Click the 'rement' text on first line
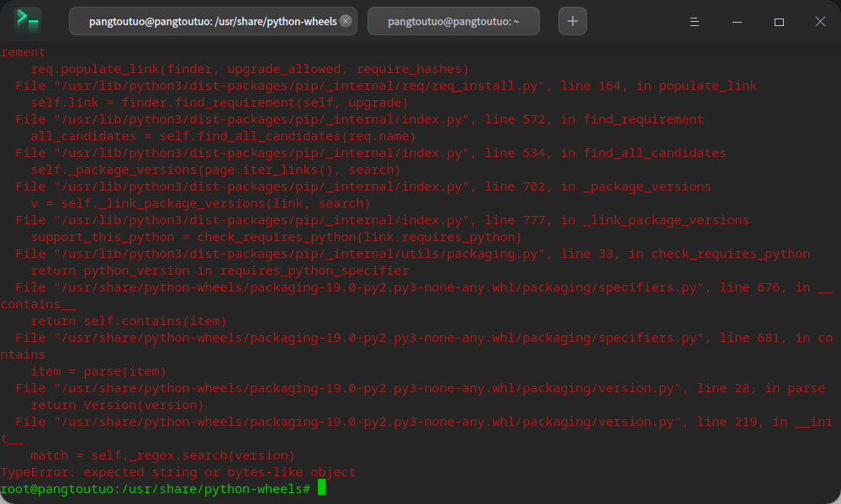841x504 pixels. click(x=23, y=52)
